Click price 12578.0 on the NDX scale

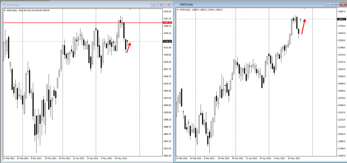pos(342,98)
